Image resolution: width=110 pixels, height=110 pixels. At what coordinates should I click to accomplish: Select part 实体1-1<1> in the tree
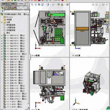coord(14,86)
